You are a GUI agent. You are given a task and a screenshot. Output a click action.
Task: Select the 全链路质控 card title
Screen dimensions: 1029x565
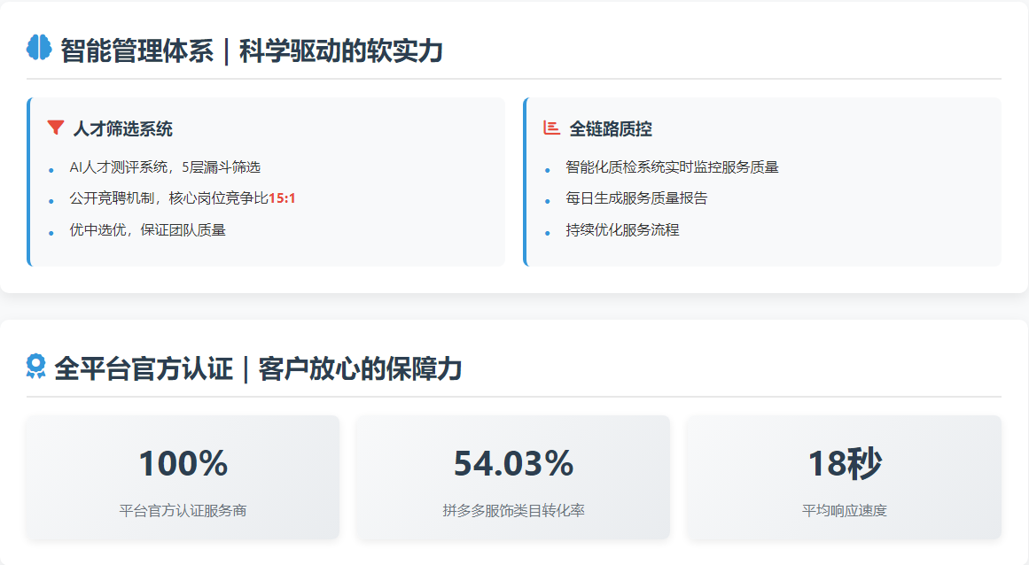611,129
